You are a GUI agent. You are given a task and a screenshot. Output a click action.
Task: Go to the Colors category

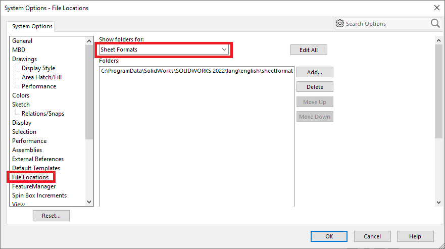[x=21, y=95]
